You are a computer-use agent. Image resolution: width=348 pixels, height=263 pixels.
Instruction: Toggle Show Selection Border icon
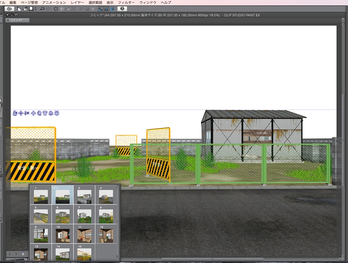tap(93, 9)
